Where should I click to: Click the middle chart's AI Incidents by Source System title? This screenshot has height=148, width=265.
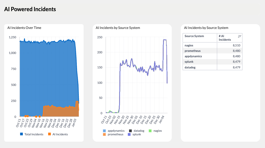point(118,28)
